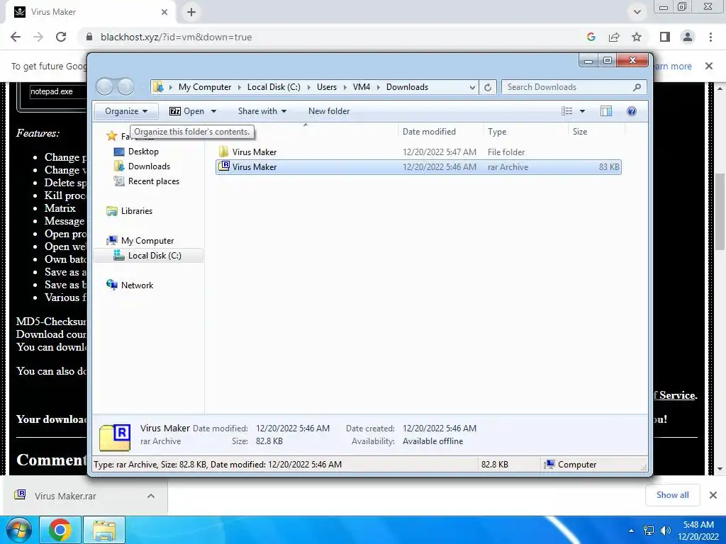Image resolution: width=726 pixels, height=544 pixels.
Task: Select Downloads in the navigation pane
Action: pyautogui.click(x=149, y=166)
